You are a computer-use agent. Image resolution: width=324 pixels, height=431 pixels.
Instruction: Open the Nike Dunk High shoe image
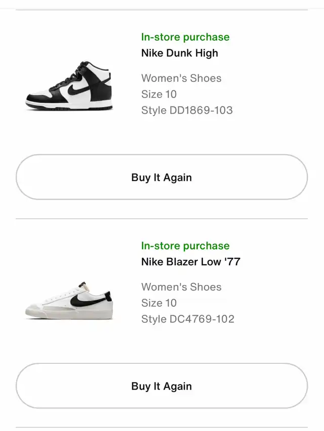point(69,86)
